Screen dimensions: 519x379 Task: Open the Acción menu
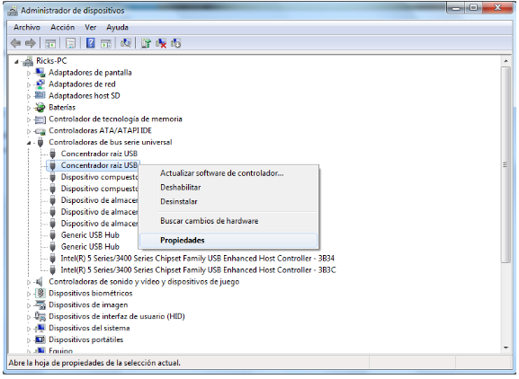point(63,28)
